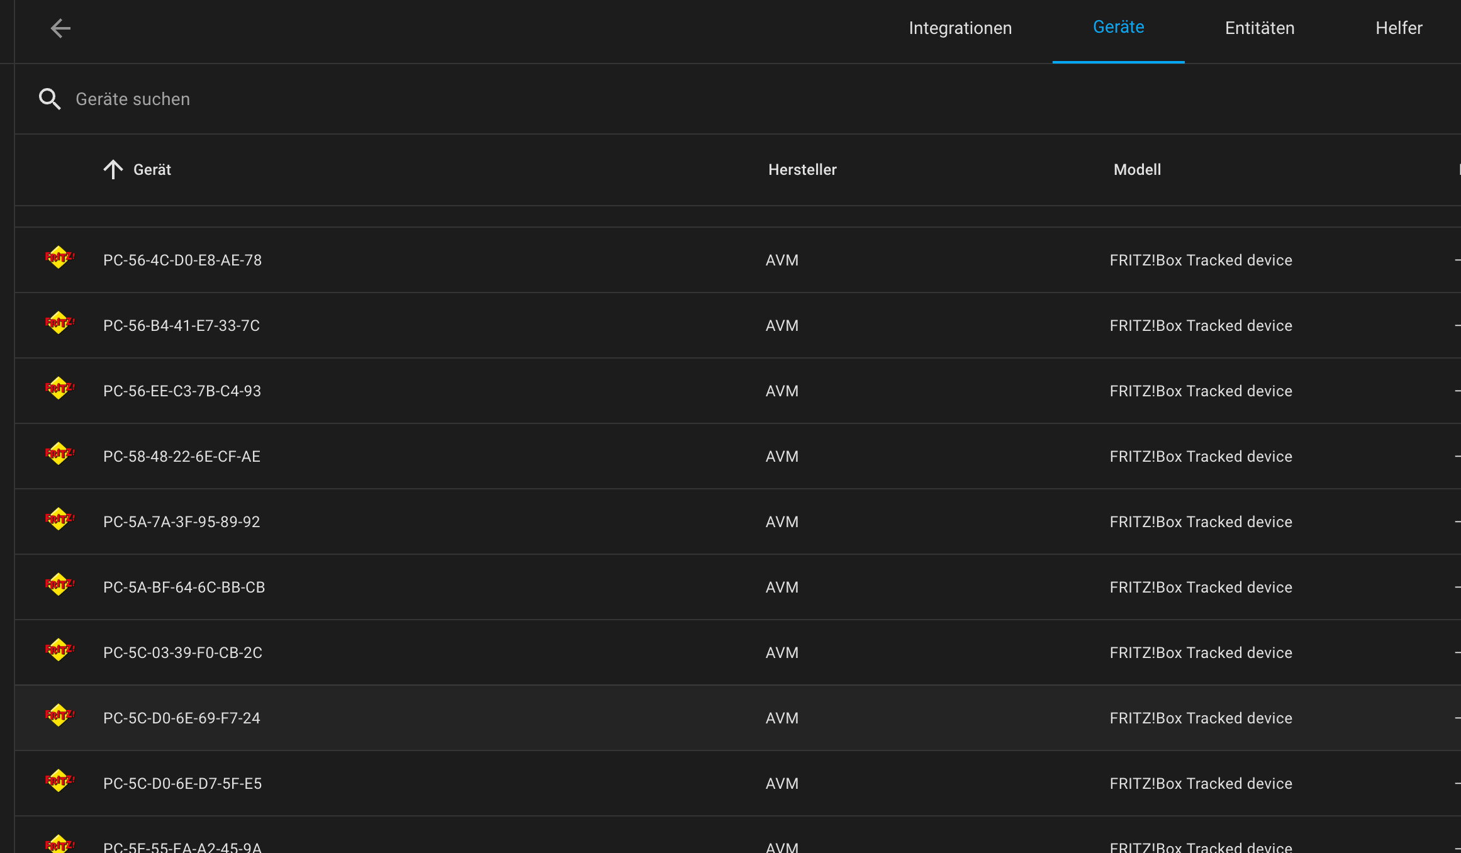Click FRITZ! icon of PC-58-48-22-6E-CF-AE
This screenshot has height=853, width=1461.
59,454
